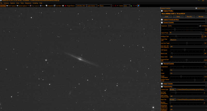The width and height of the screenshot is (207, 111).
Task: Open the Quick Capture dropdown arrow
Action: (x=28, y=6)
